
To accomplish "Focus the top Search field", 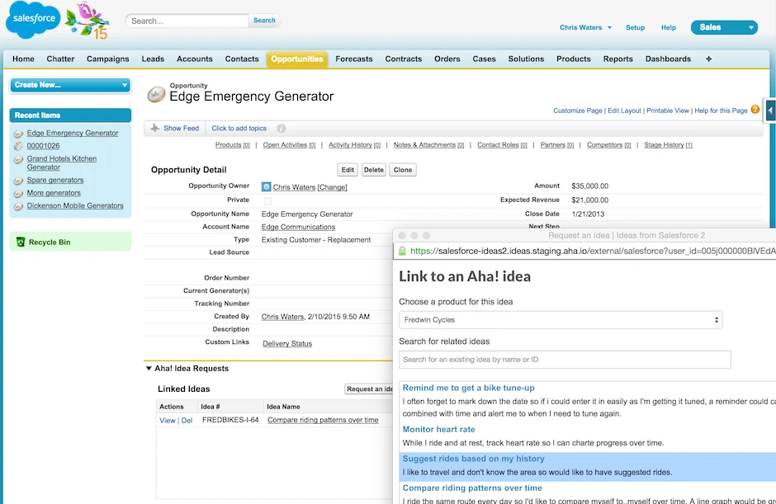I will (187, 21).
